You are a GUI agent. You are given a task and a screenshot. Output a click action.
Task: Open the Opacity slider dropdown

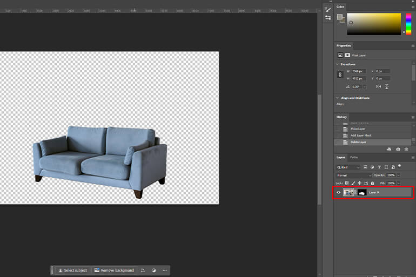[399, 175]
